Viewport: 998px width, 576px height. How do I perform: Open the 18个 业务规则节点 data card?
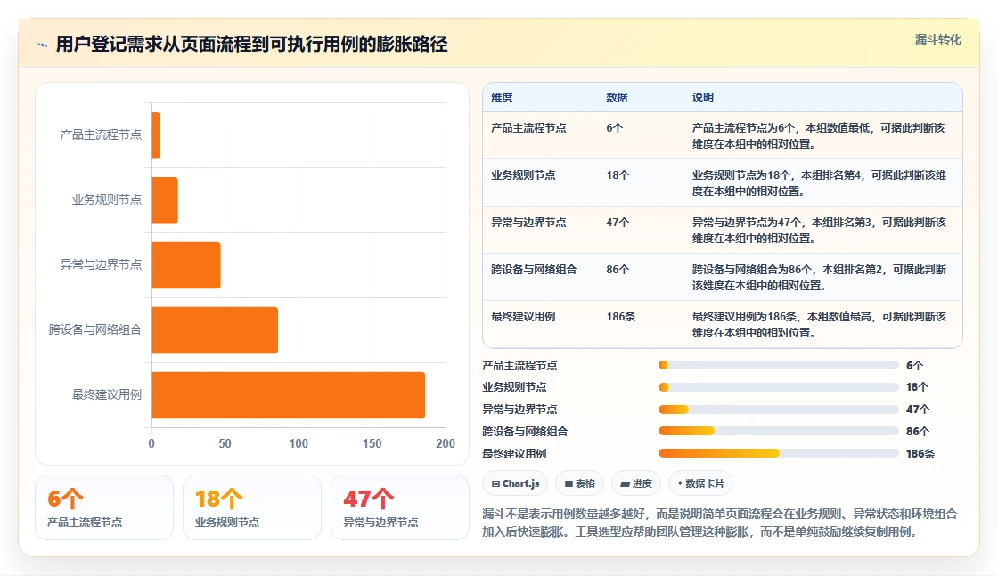(x=252, y=507)
